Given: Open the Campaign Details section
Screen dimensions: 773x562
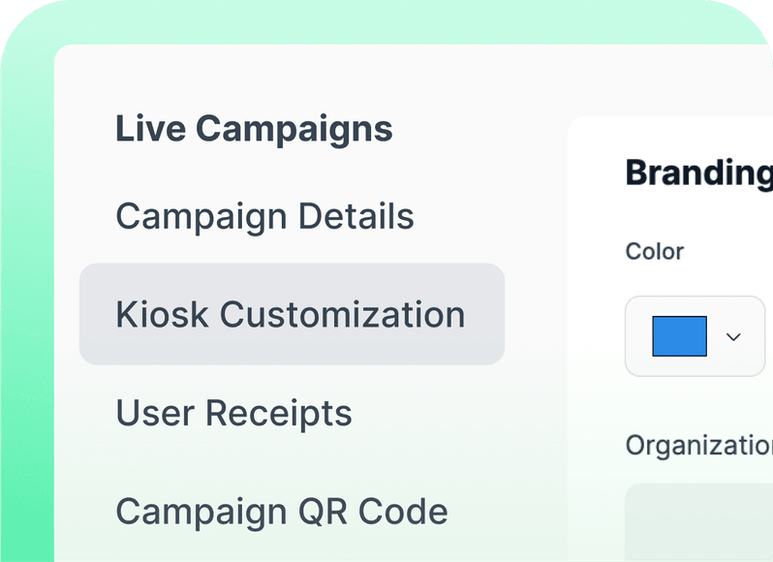Looking at the screenshot, I should [264, 216].
